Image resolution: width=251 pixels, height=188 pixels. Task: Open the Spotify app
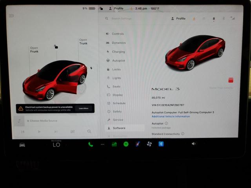[x=126, y=144]
